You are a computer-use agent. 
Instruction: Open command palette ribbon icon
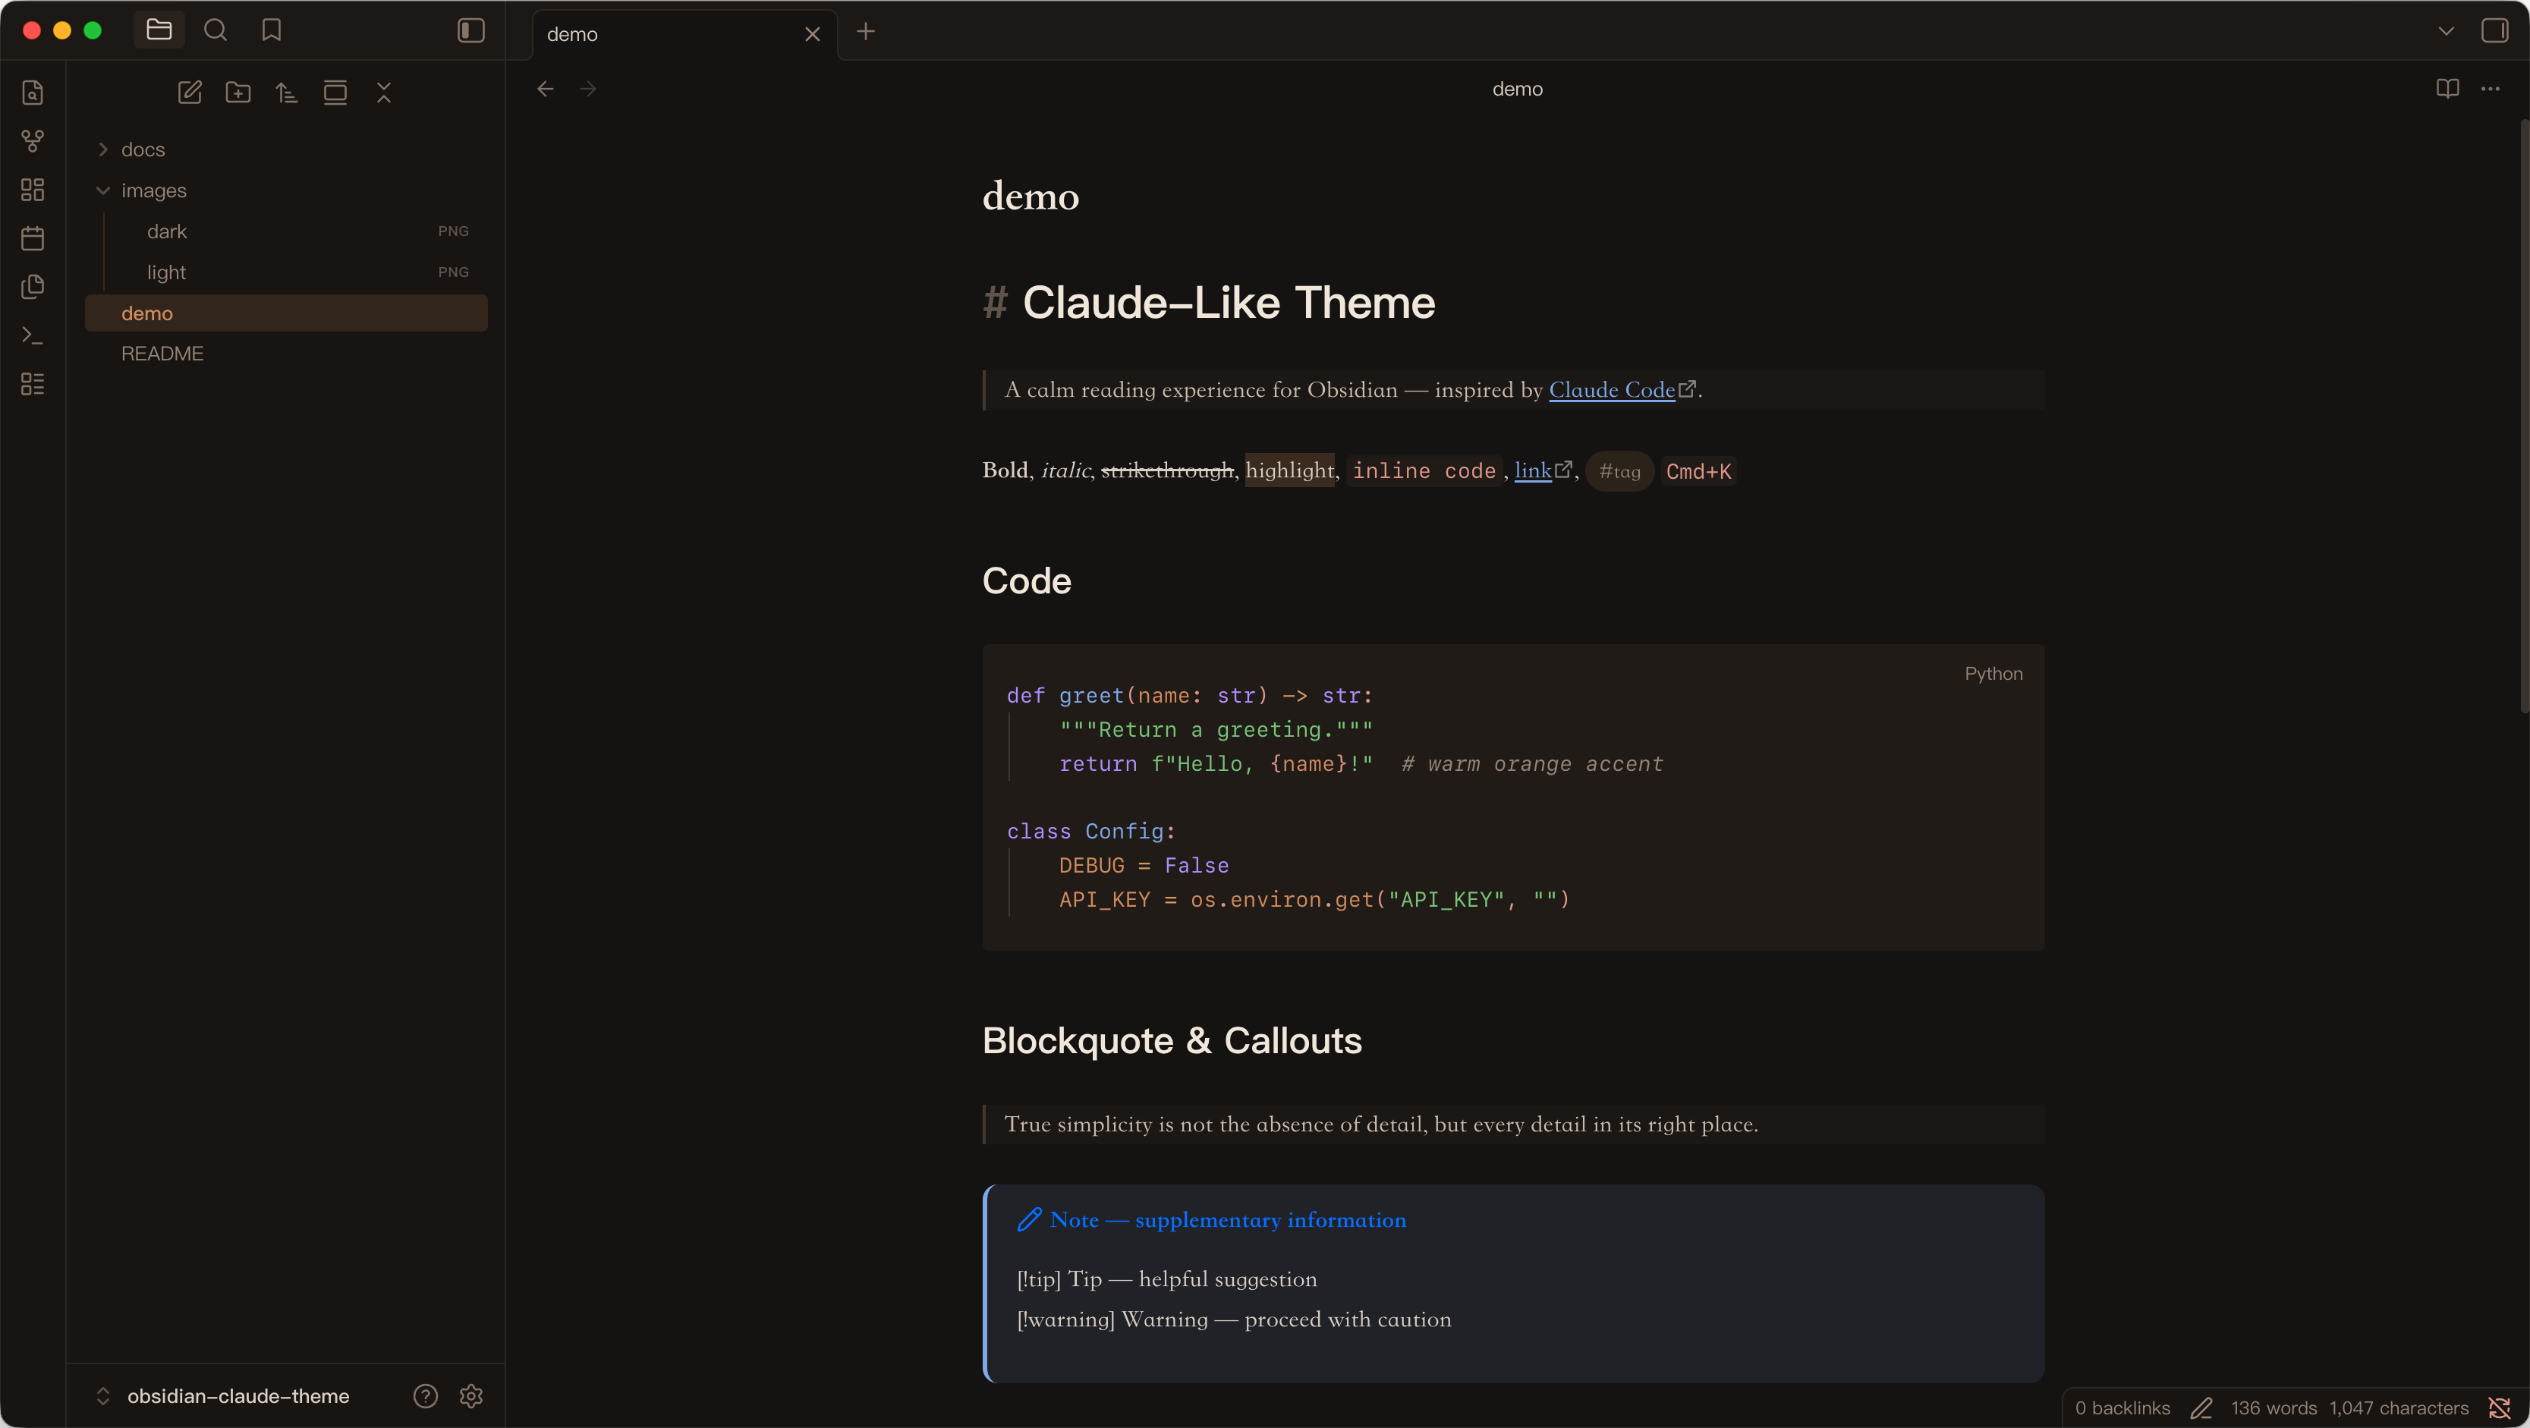33,335
